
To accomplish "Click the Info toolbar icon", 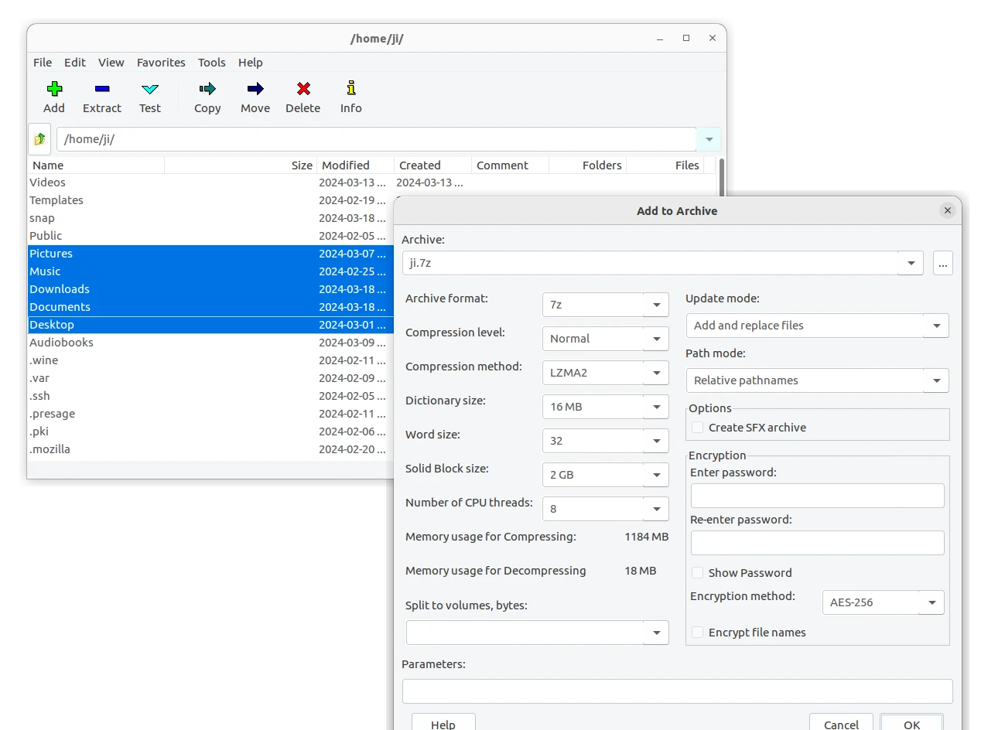I will click(351, 88).
